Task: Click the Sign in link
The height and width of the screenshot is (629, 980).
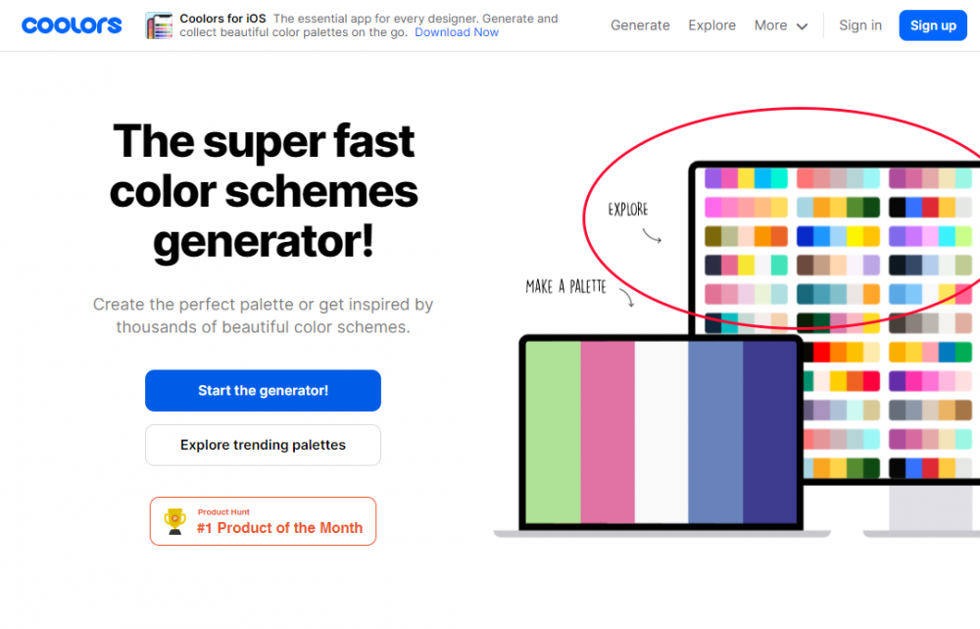Action: click(x=859, y=25)
